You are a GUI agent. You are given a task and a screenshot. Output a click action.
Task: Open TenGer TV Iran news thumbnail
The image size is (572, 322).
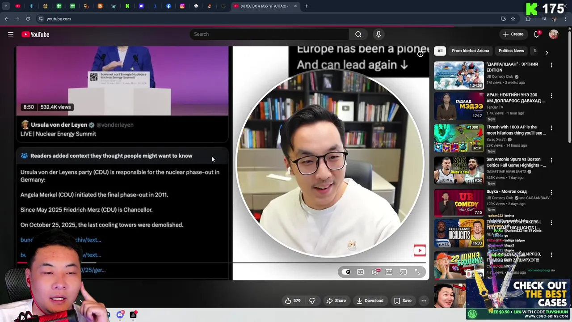coord(459,106)
